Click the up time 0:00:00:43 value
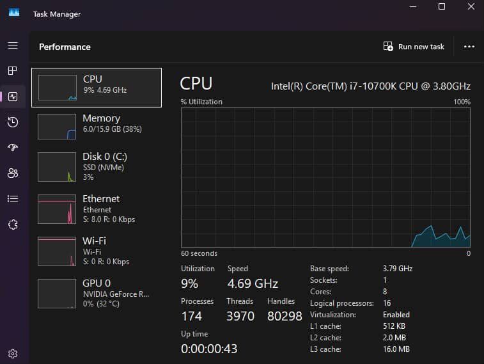Image resolution: width=484 pixels, height=364 pixels. [209, 349]
